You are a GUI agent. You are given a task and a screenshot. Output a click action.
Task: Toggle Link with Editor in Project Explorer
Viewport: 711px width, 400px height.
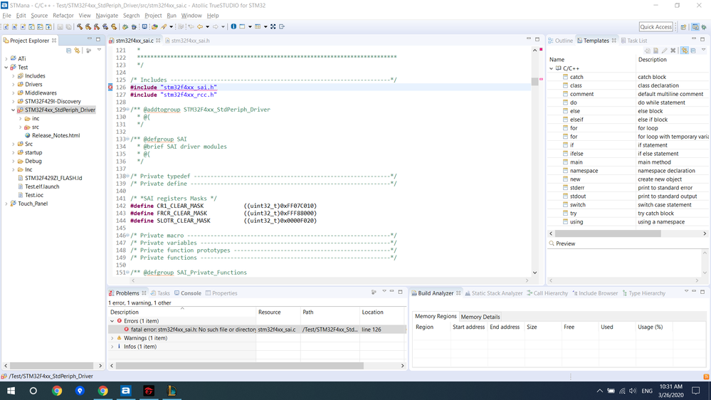click(x=77, y=51)
